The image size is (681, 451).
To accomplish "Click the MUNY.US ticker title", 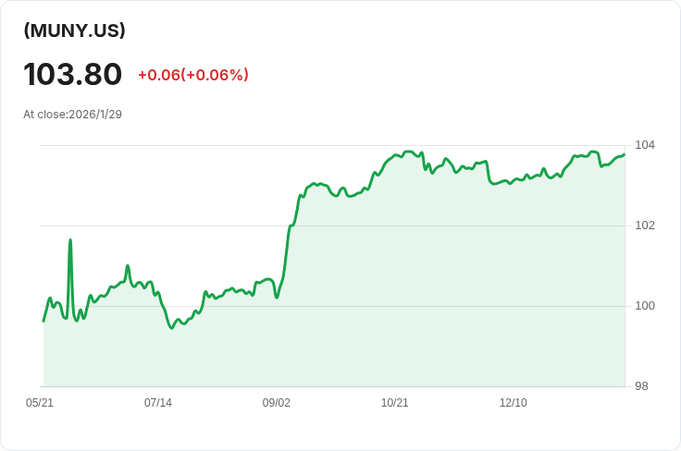I will point(74,30).
